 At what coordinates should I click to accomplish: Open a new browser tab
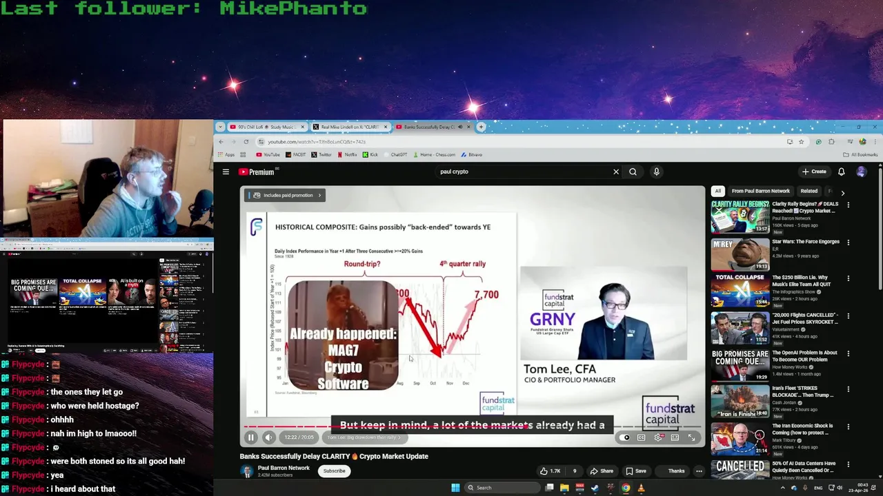tap(482, 127)
